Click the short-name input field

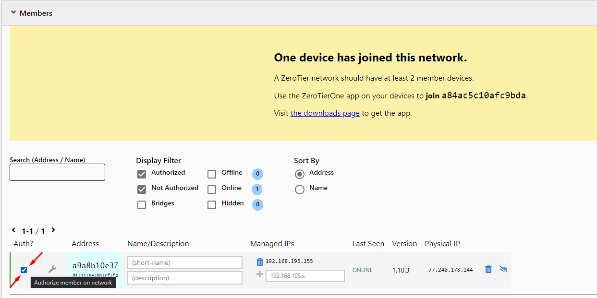(185, 262)
